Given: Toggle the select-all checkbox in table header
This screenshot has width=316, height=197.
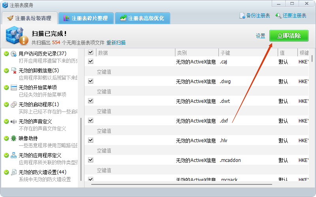Looking at the screenshot, I should pos(90,52).
